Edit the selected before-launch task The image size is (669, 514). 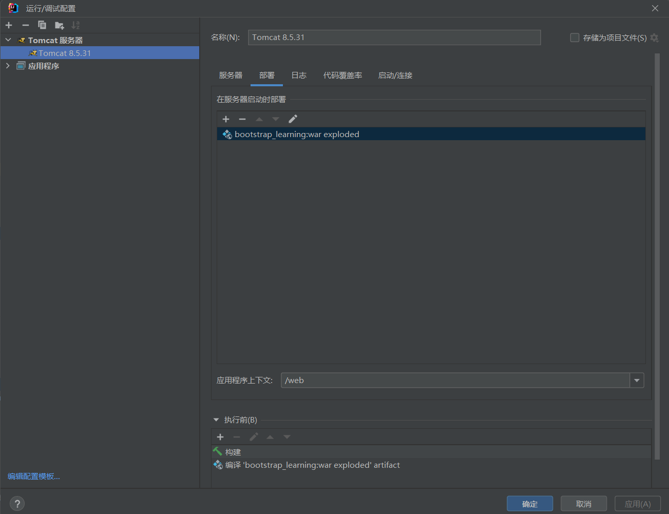point(254,437)
